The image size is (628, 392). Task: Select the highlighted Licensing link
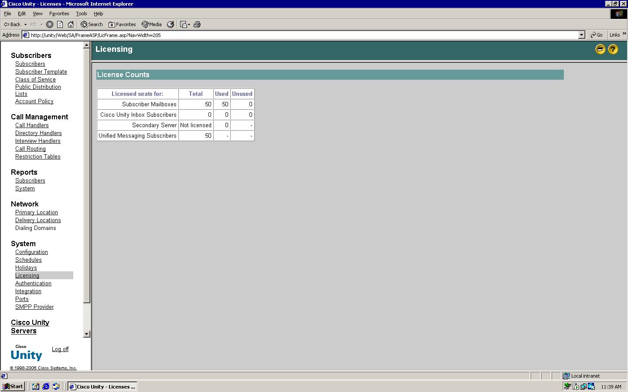click(27, 275)
